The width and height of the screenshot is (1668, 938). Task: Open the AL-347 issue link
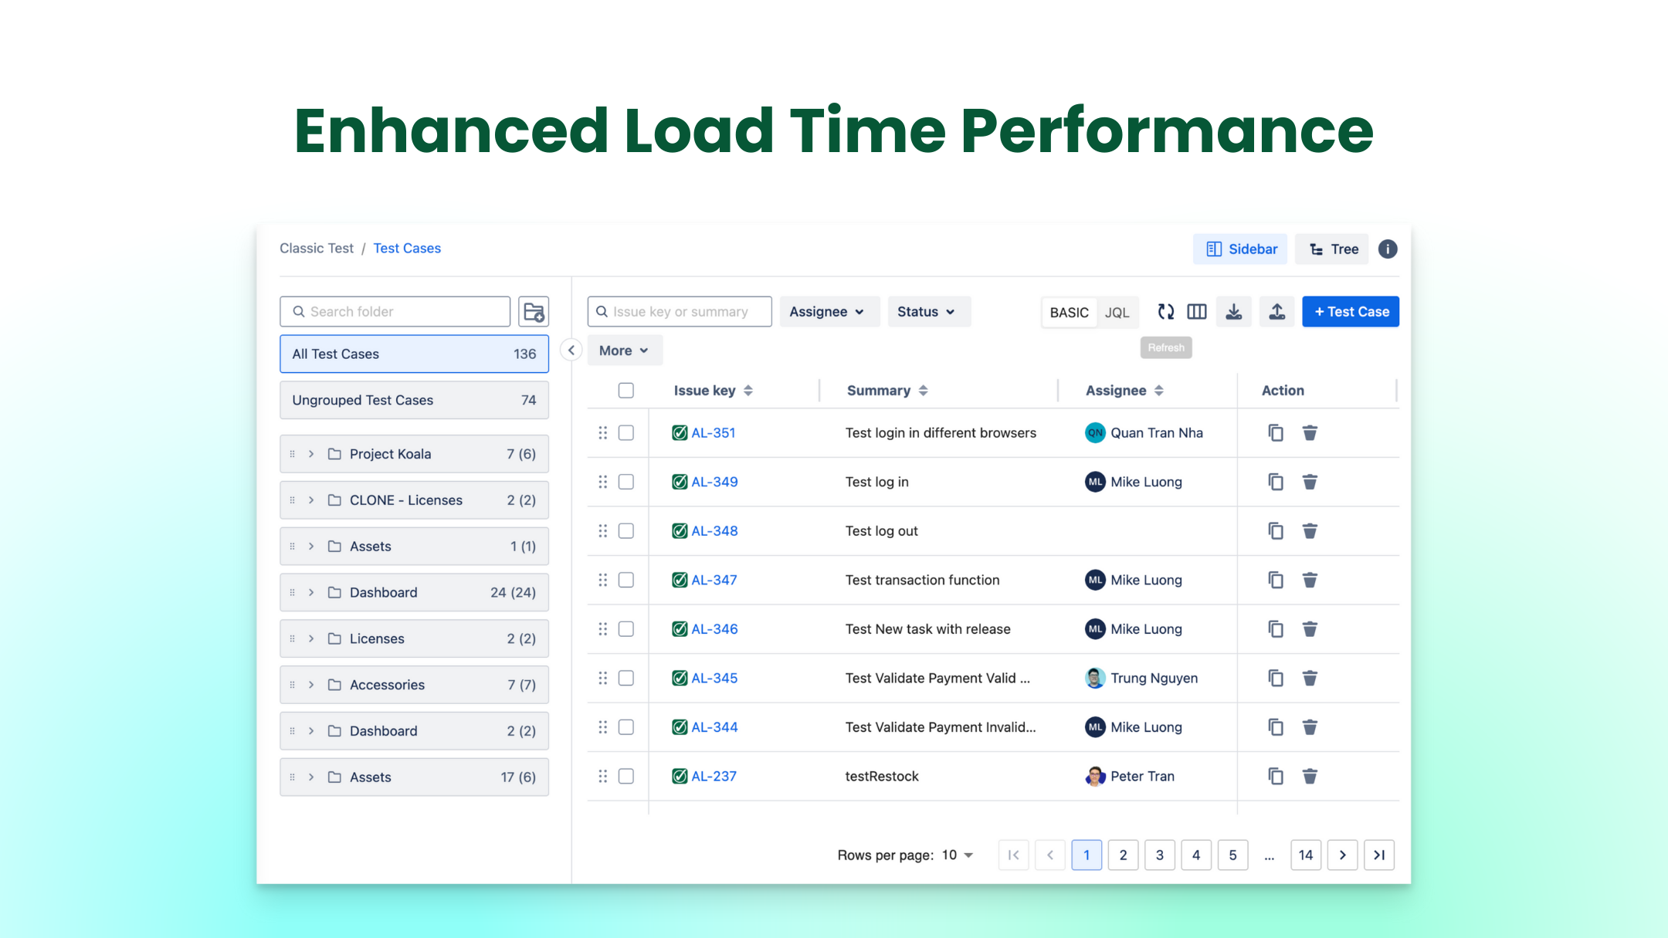click(714, 580)
